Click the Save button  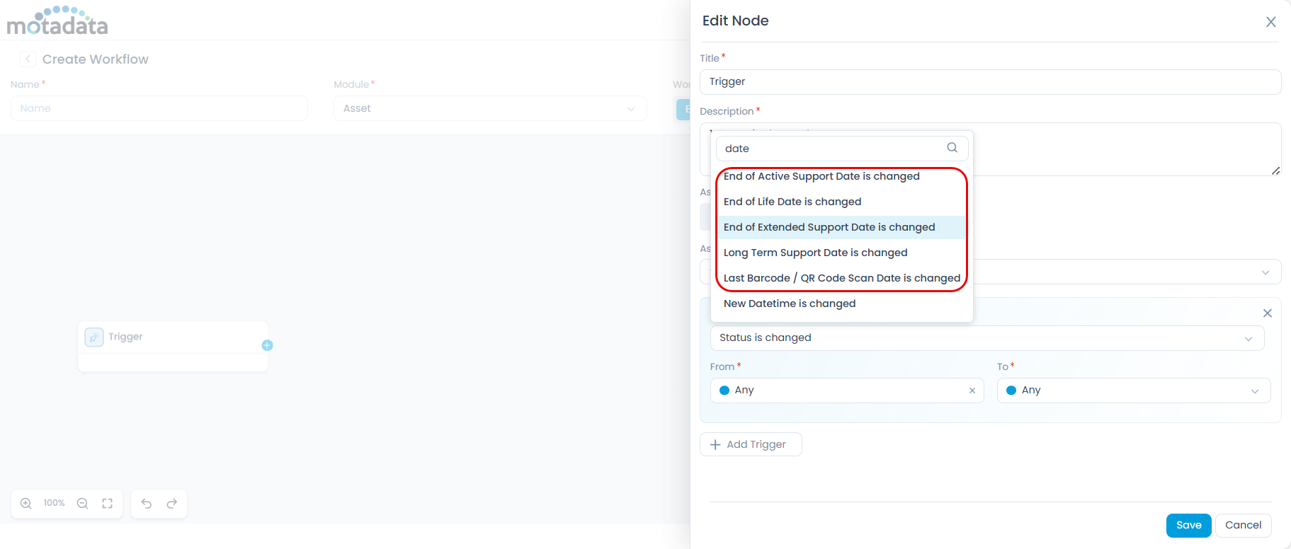pyautogui.click(x=1188, y=526)
